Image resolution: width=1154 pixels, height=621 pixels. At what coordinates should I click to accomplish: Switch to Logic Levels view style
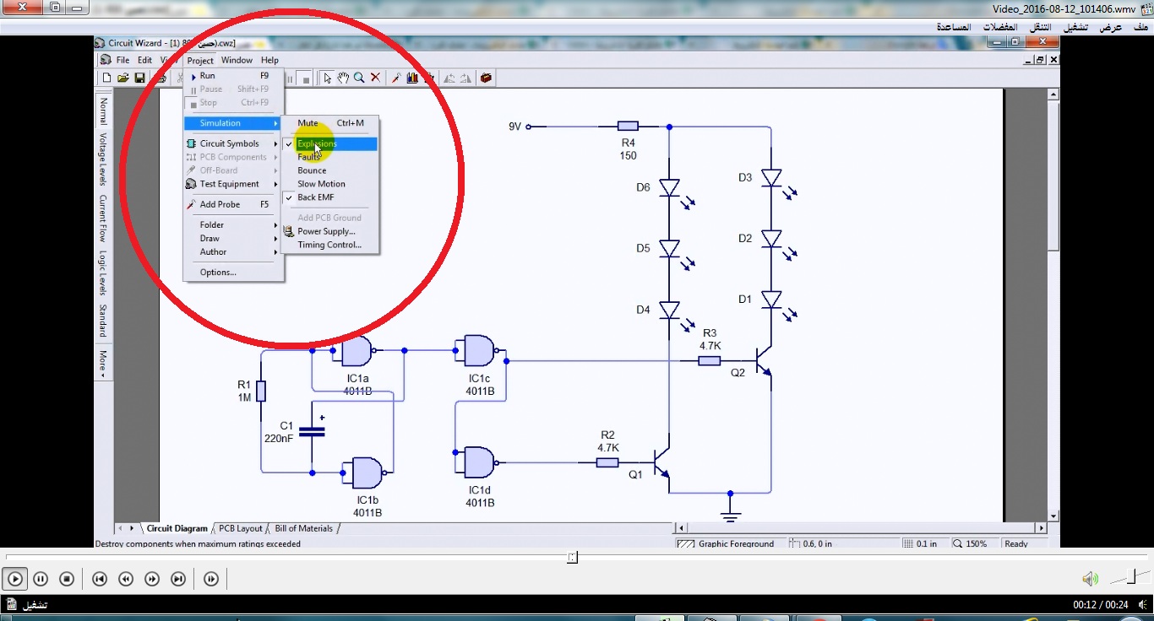click(103, 273)
